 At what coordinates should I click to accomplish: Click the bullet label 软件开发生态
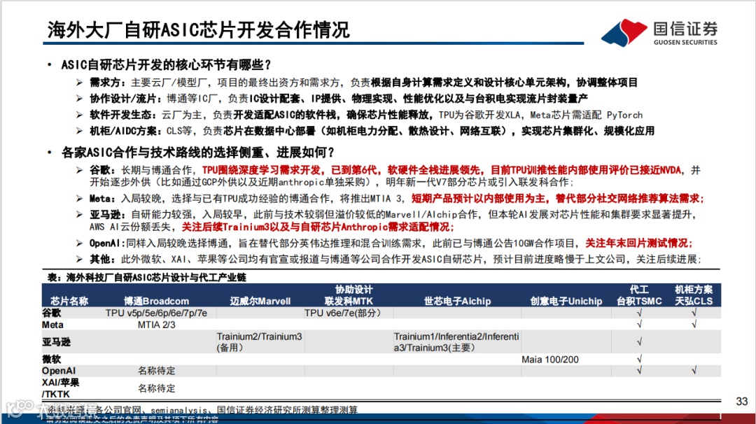(122, 115)
